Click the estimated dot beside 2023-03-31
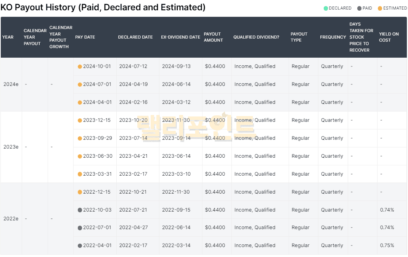The image size is (408, 257). click(x=80, y=174)
